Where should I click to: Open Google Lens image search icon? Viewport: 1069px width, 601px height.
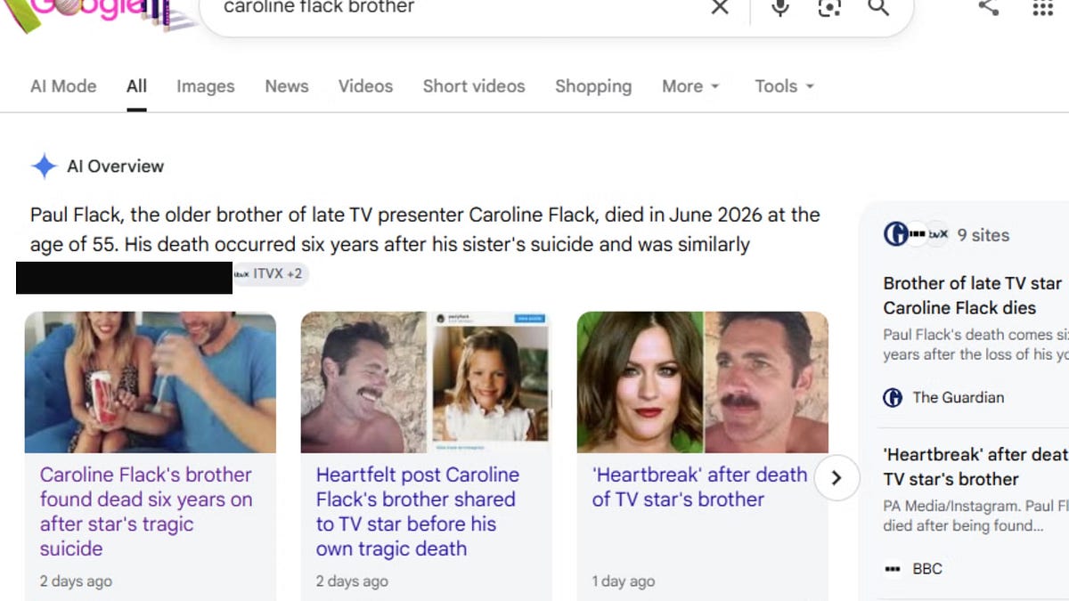(x=829, y=7)
